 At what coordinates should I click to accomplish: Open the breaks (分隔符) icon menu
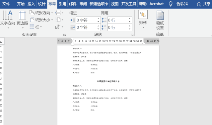[x=59, y=13]
